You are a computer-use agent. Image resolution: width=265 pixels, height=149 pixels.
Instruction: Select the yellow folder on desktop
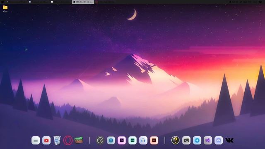point(5,7)
